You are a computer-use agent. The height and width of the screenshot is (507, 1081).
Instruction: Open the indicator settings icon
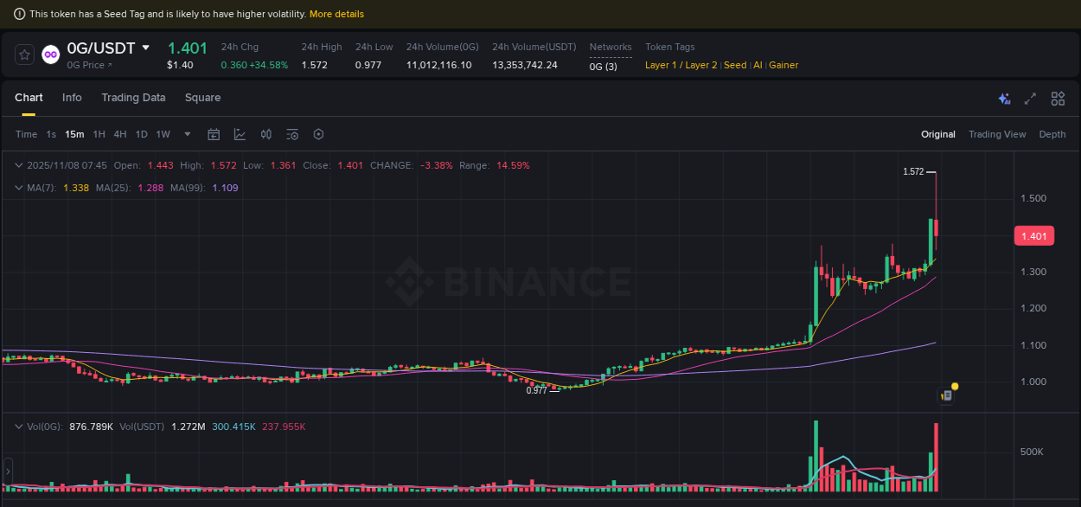pos(291,134)
